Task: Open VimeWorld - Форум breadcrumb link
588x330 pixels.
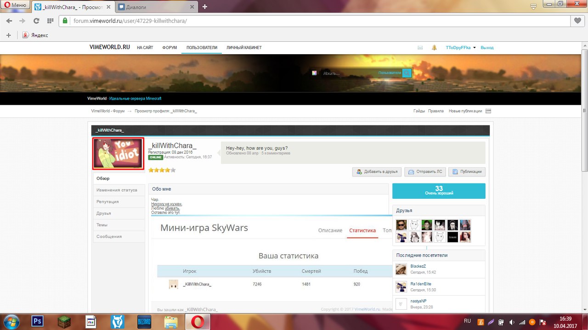Action: point(108,111)
